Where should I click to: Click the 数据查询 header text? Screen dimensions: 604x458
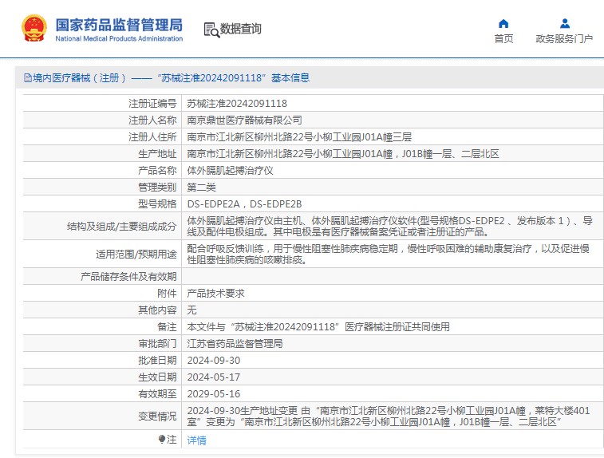point(241,30)
